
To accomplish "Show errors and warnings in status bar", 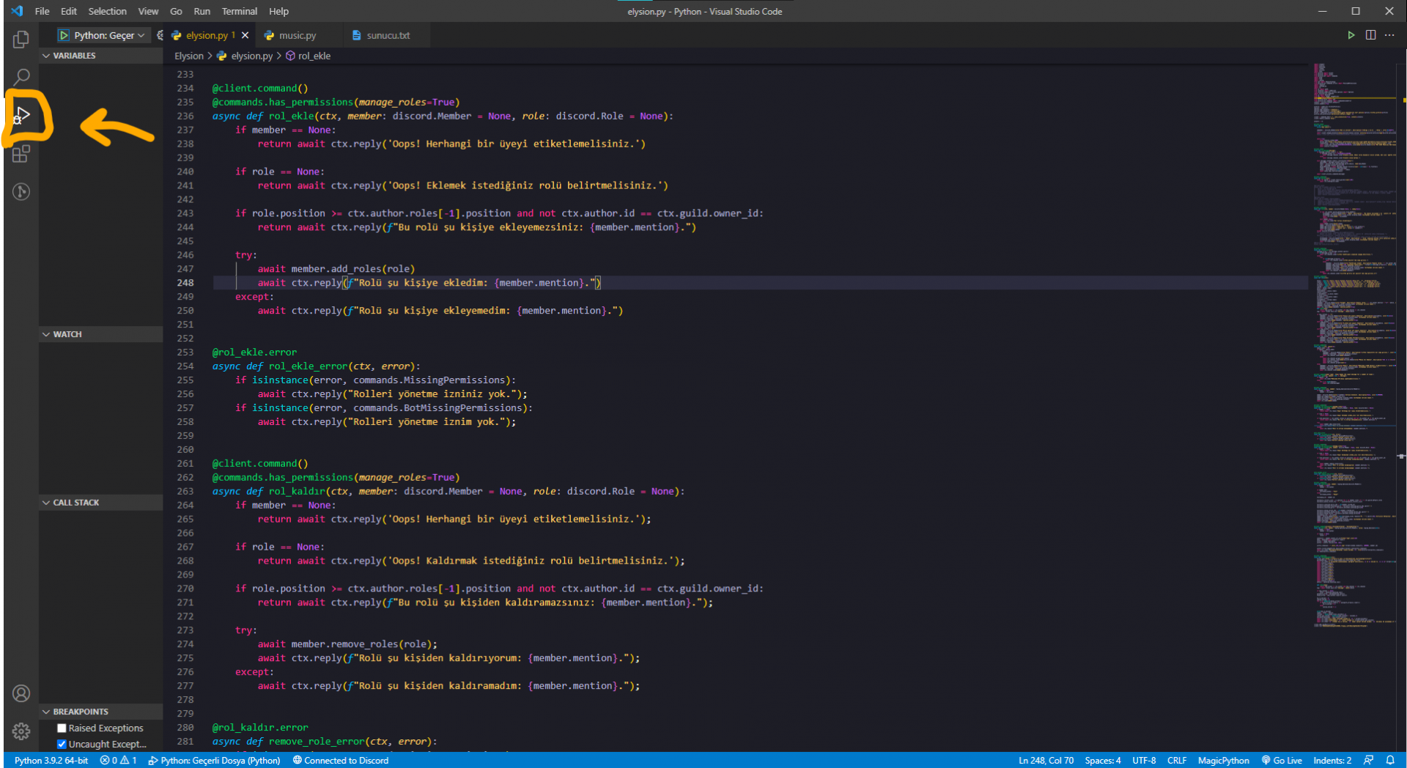I will click(119, 760).
